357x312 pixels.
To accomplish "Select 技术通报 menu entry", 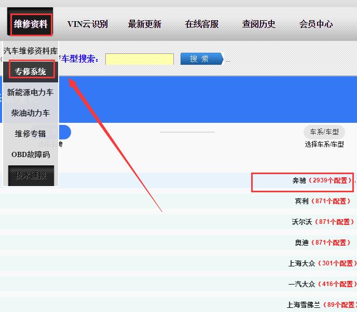I will (31, 176).
